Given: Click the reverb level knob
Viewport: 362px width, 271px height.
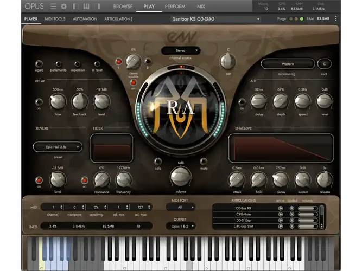Looking at the screenshot, I should pyautogui.click(x=58, y=180).
